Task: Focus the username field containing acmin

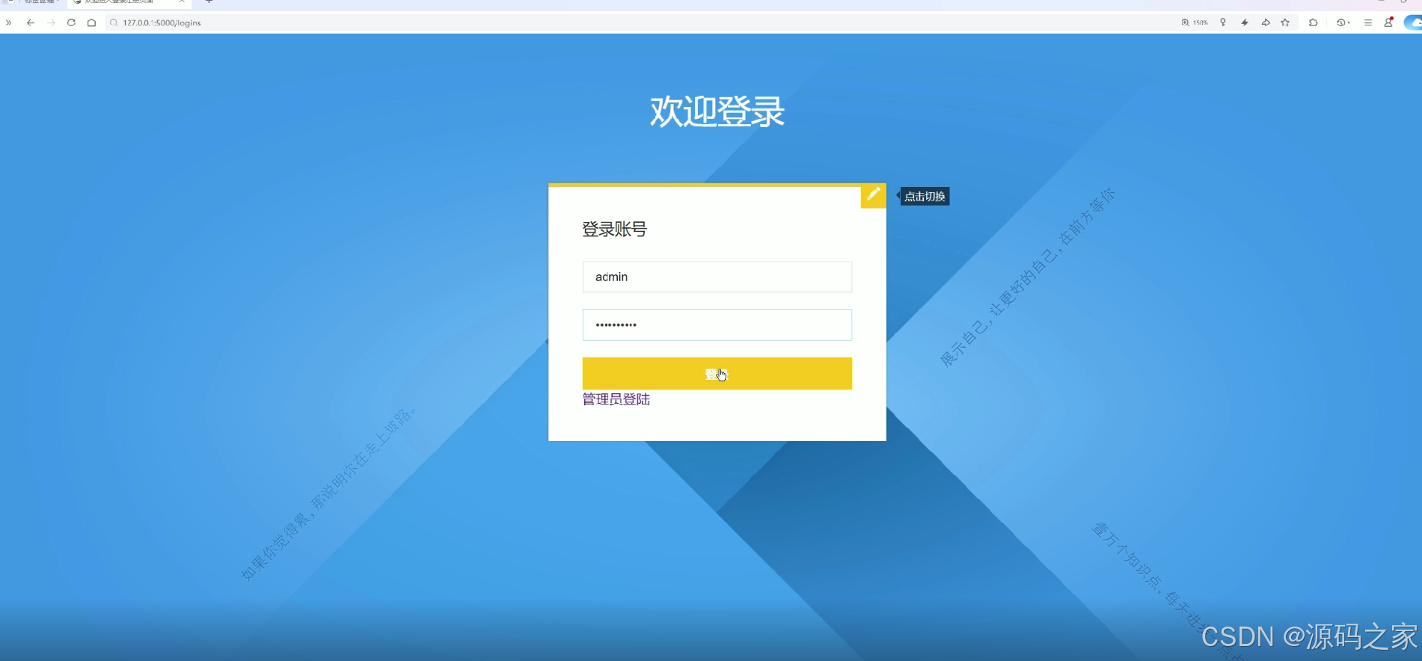Action: (x=717, y=277)
